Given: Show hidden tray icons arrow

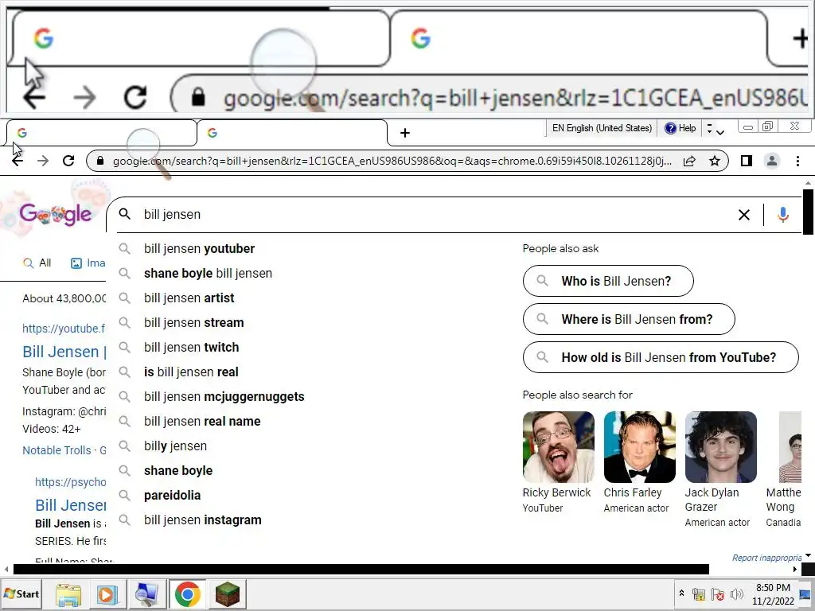Looking at the screenshot, I should point(681,593).
